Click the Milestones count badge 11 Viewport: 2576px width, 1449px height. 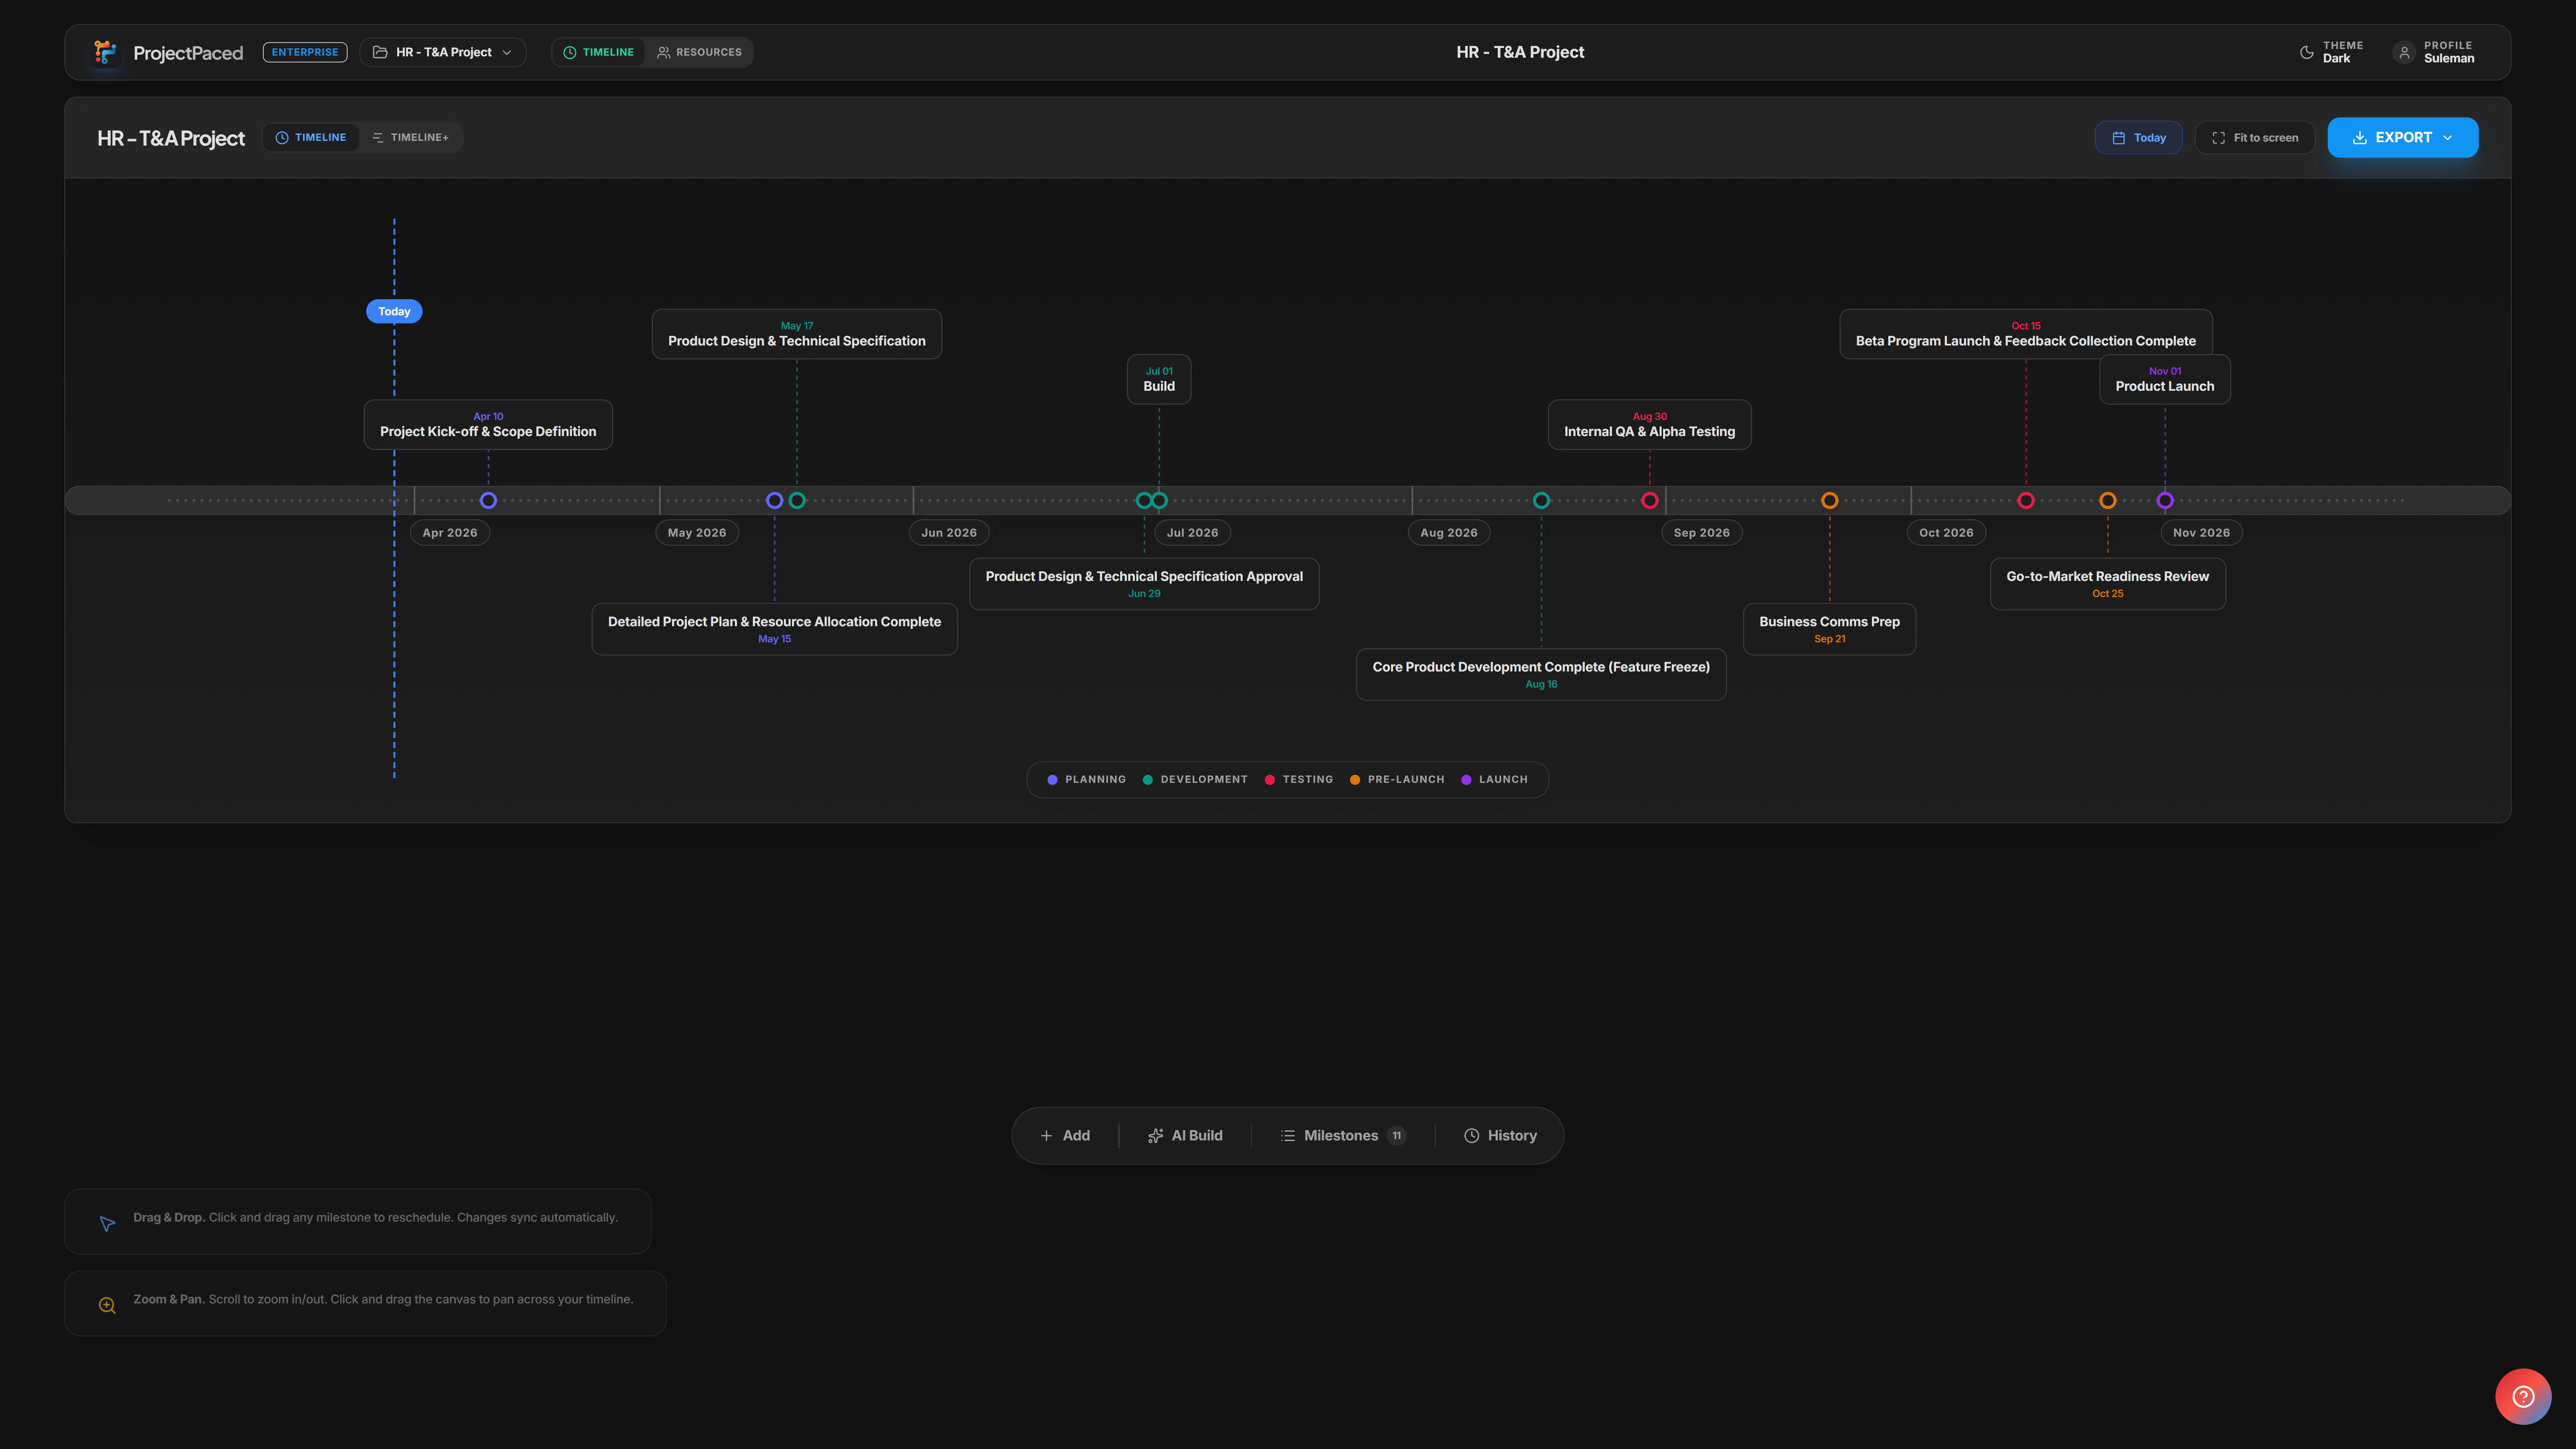(1397, 1136)
